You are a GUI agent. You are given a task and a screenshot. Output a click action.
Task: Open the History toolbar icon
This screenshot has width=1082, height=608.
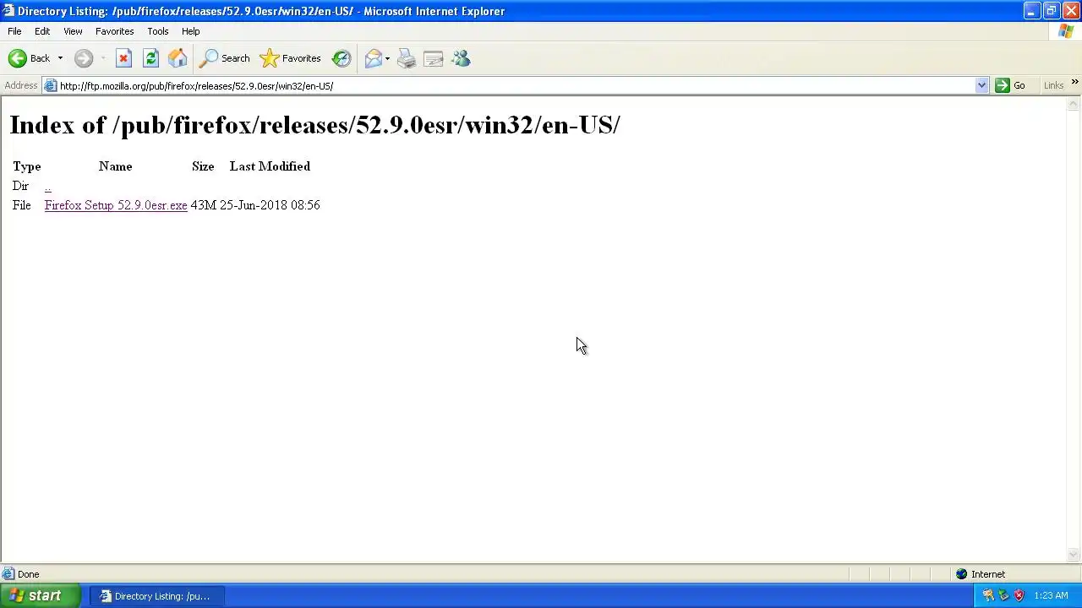coord(342,58)
